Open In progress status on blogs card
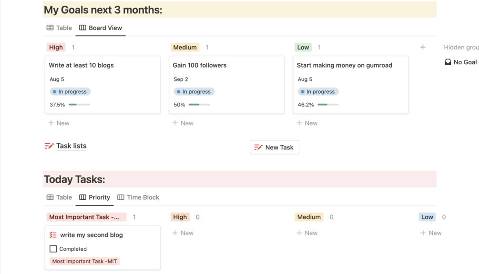Screen dimensions: 479x274 [x=70, y=92]
